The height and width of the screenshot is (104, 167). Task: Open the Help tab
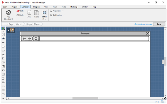click(x=94, y=7)
